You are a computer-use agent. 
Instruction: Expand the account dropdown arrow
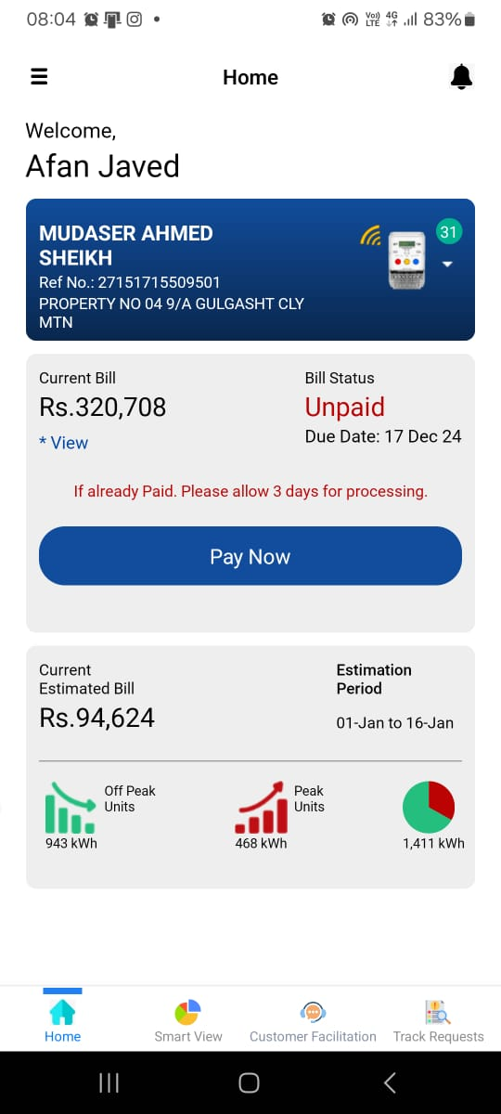coord(448,265)
